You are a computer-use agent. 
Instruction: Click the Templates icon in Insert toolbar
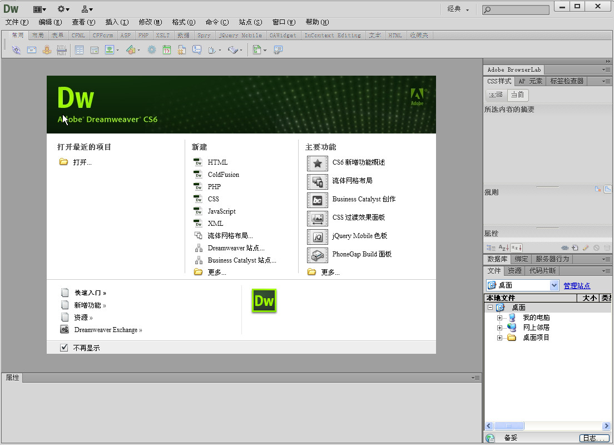pyautogui.click(x=256, y=50)
